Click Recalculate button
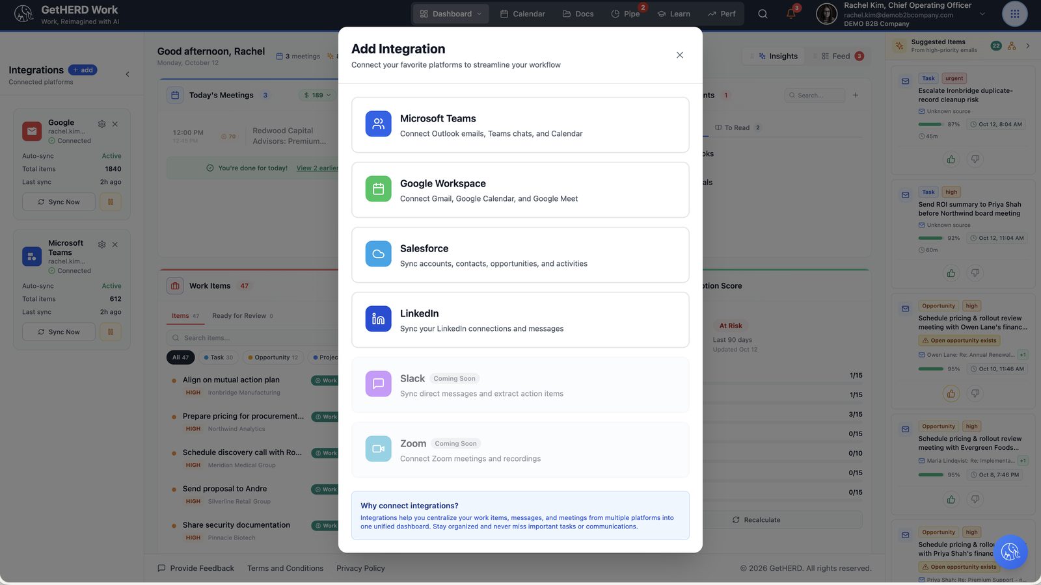The image size is (1041, 585). coord(756,520)
